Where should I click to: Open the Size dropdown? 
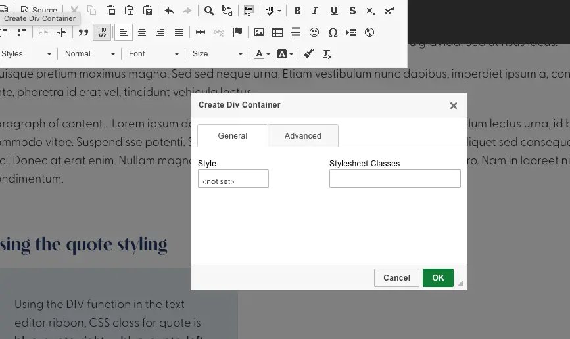[218, 54]
